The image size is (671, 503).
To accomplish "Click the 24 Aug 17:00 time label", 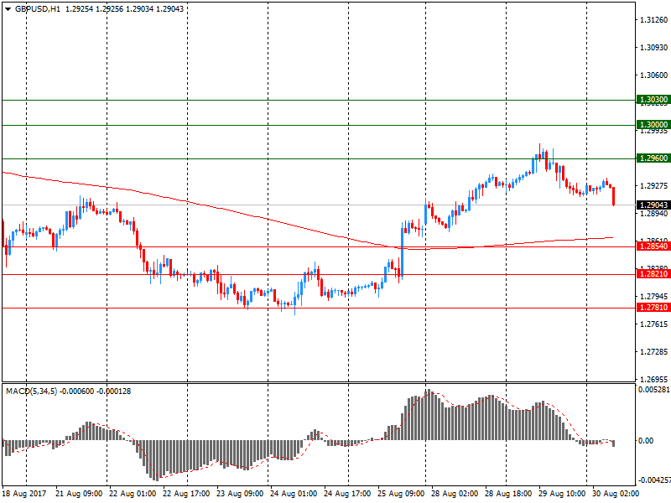I will (x=347, y=494).
